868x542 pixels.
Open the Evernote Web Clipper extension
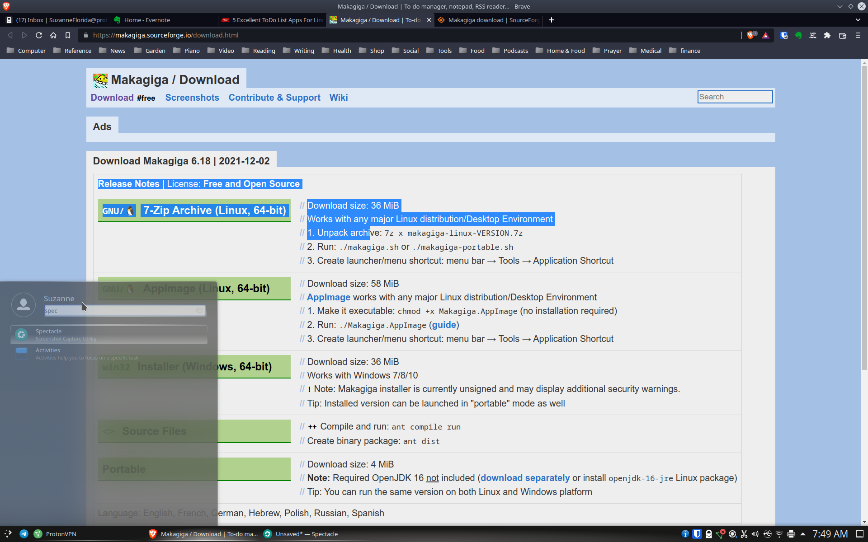coord(798,35)
